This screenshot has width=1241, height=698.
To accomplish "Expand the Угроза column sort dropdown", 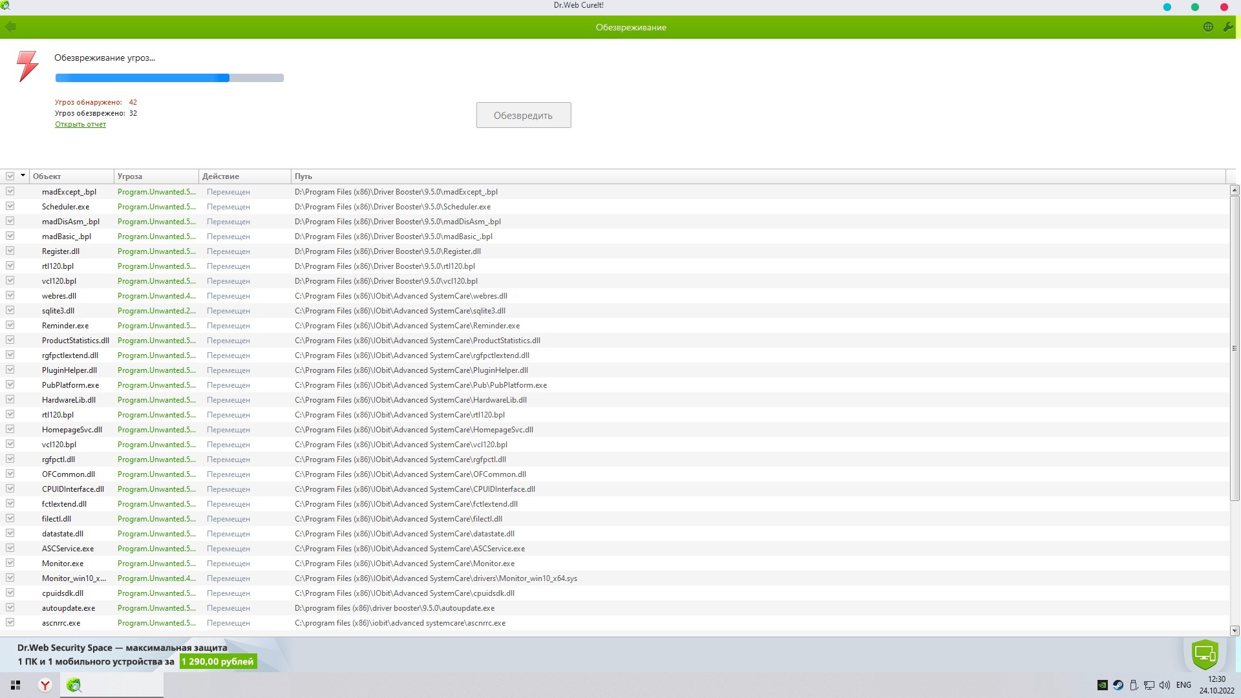I will point(192,176).
